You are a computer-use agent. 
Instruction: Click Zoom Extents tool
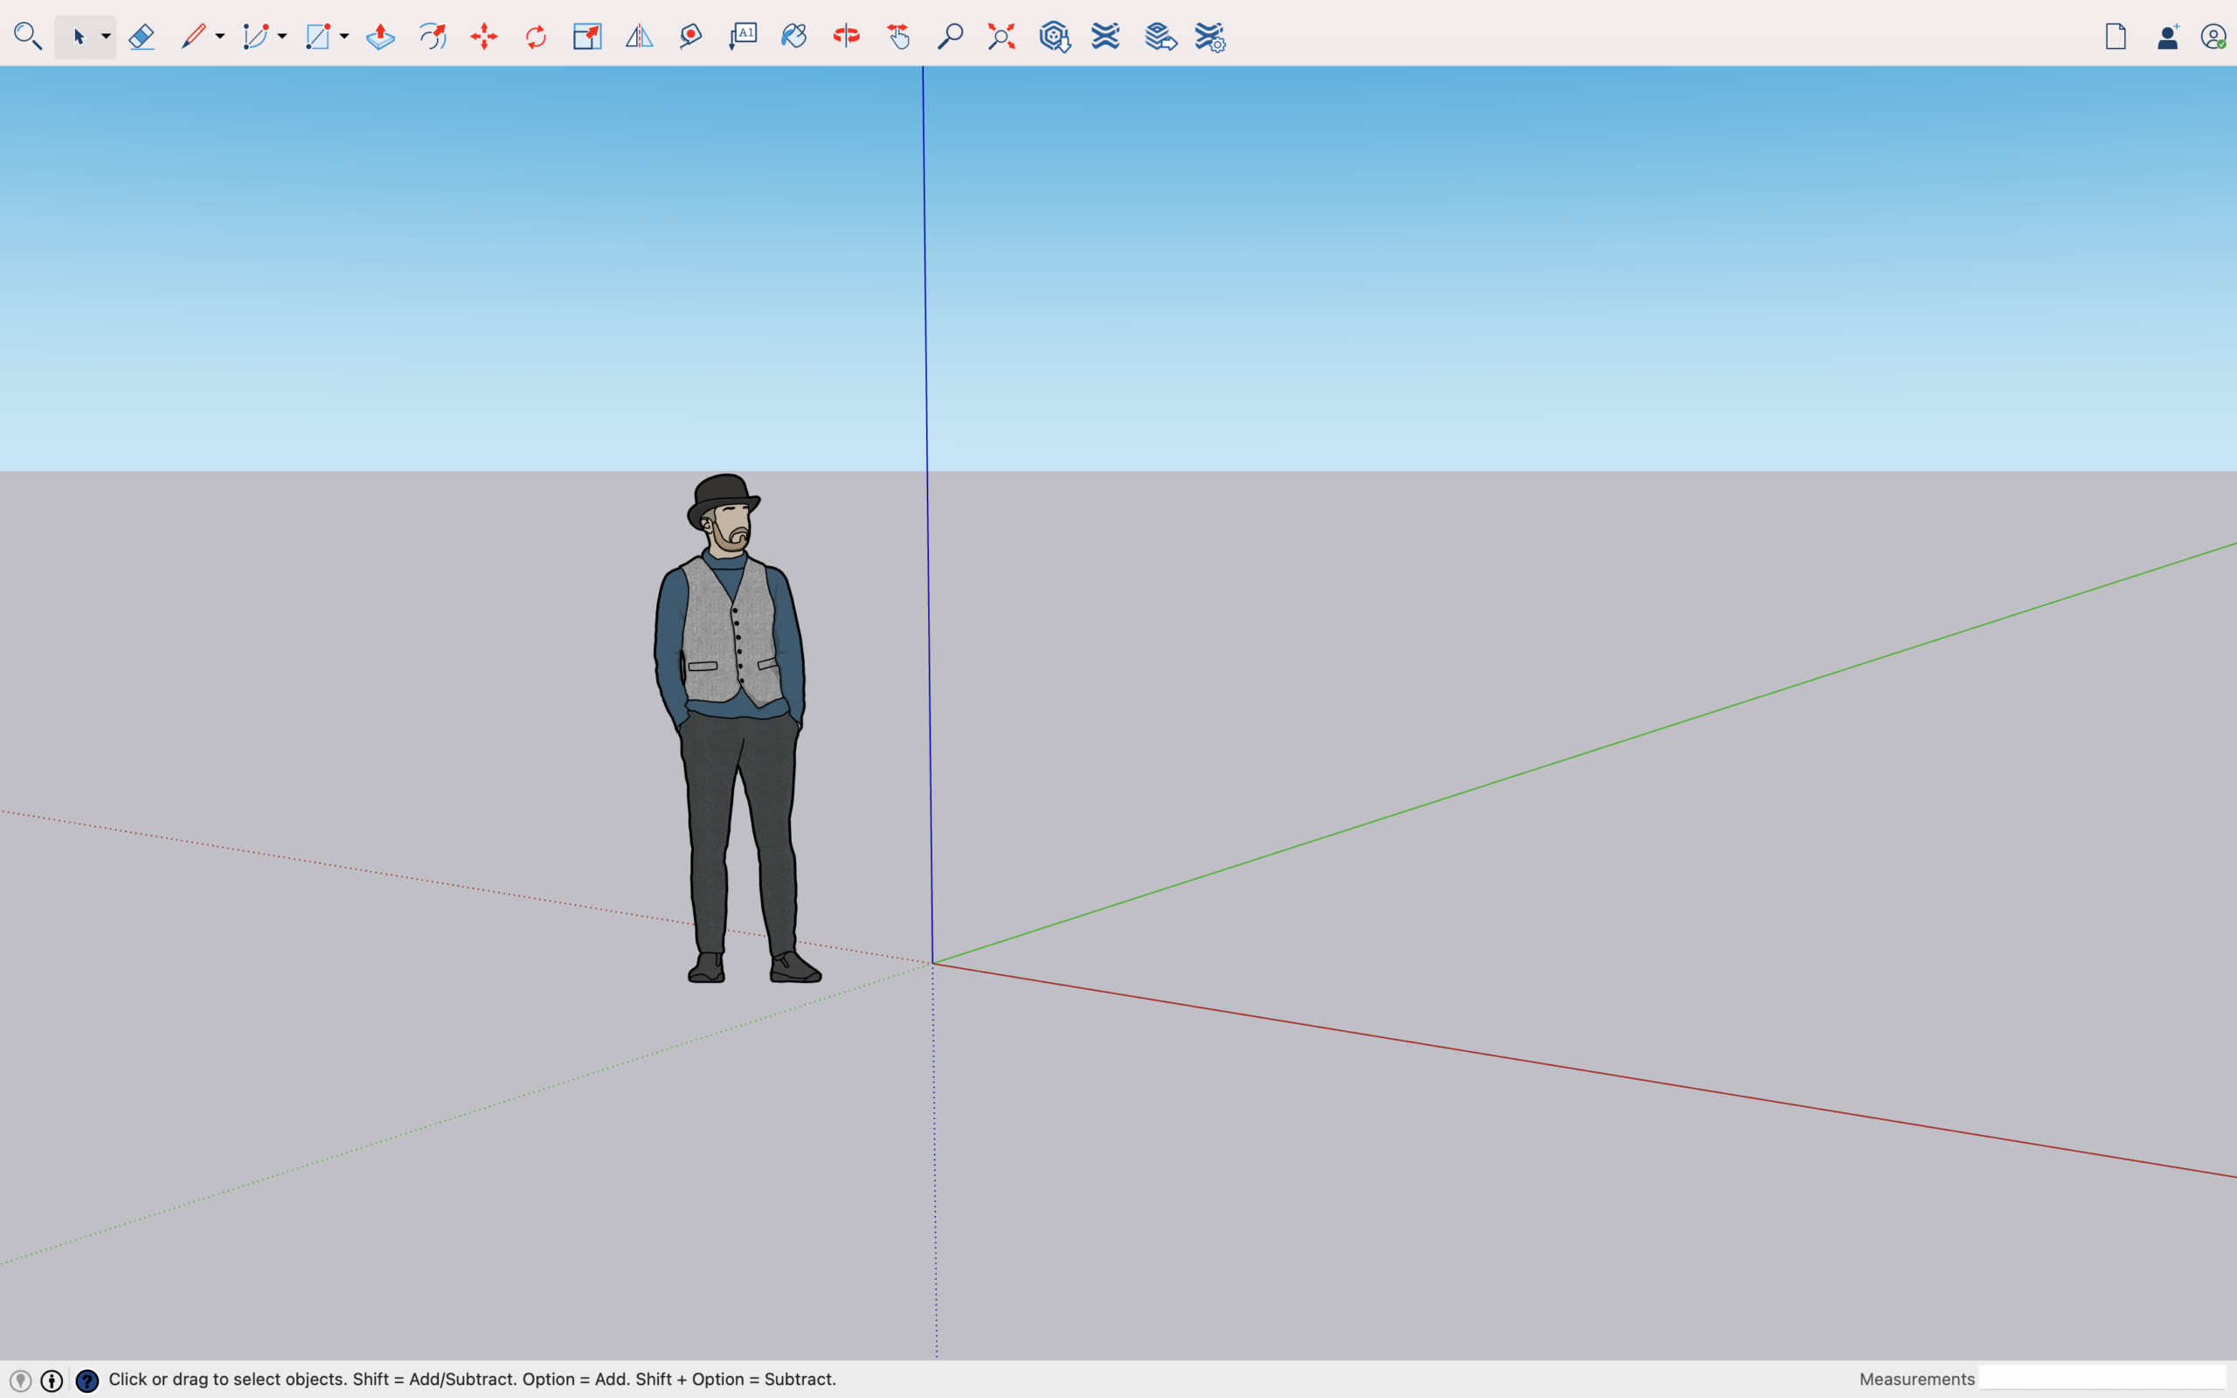click(1002, 37)
